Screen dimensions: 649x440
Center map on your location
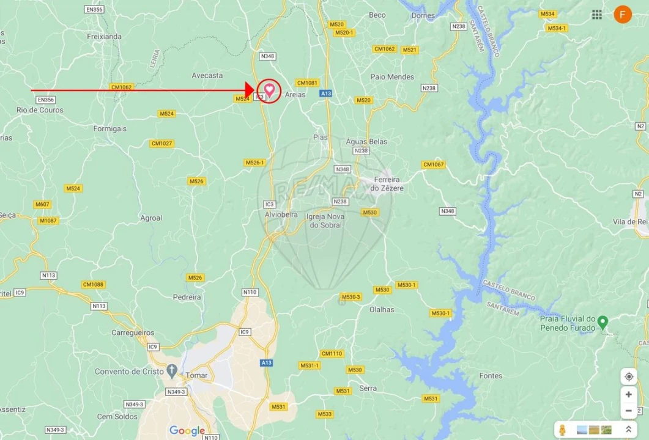(628, 376)
